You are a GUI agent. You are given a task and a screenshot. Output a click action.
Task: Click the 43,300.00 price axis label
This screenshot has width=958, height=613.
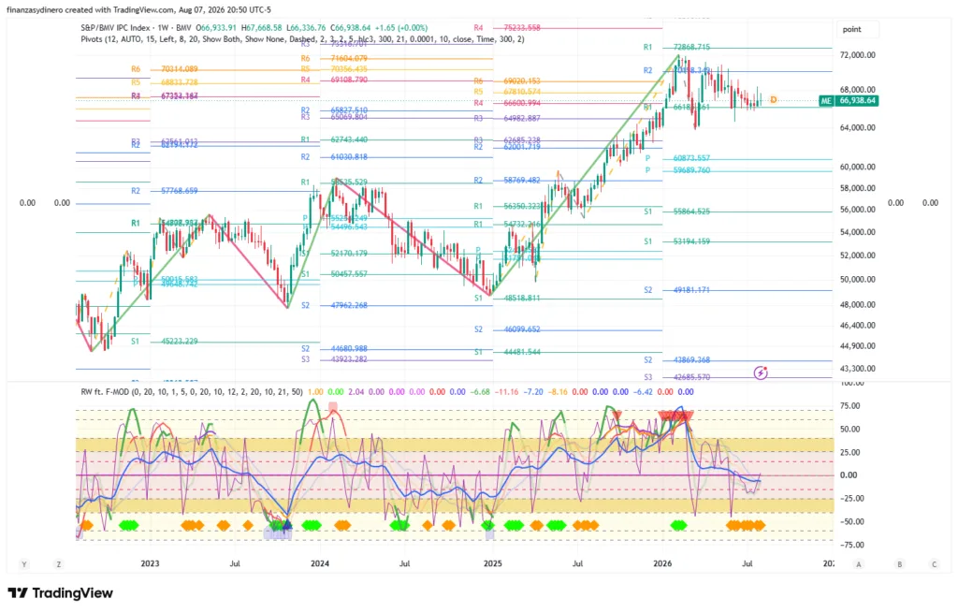857,369
